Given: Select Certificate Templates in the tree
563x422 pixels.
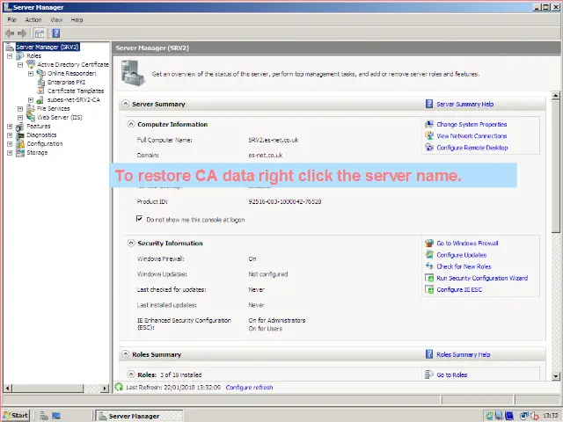Looking at the screenshot, I should (x=75, y=91).
